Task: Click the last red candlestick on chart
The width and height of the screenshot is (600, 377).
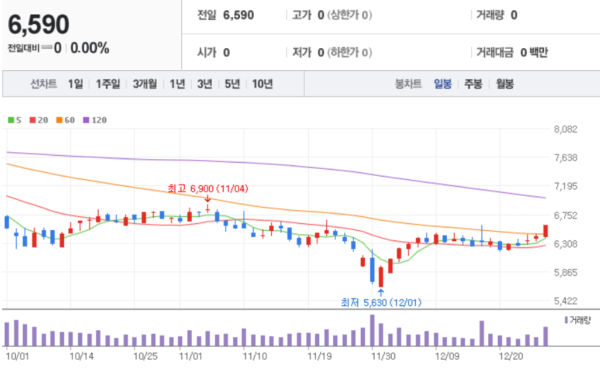Action: tap(546, 231)
